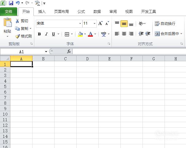Toggle Underline formatting

[x=54, y=34]
